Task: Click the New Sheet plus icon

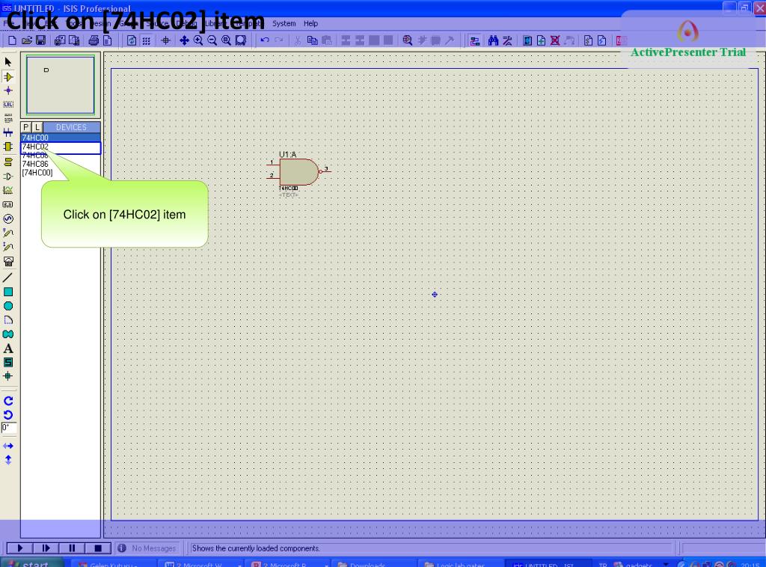Action: tap(542, 40)
